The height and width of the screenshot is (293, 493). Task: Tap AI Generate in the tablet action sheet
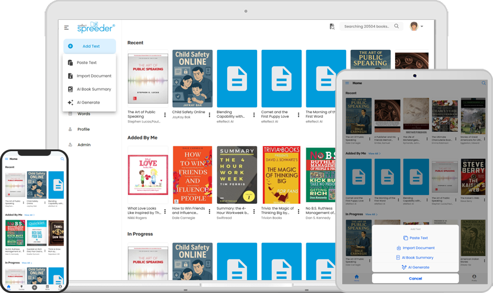pyautogui.click(x=416, y=267)
